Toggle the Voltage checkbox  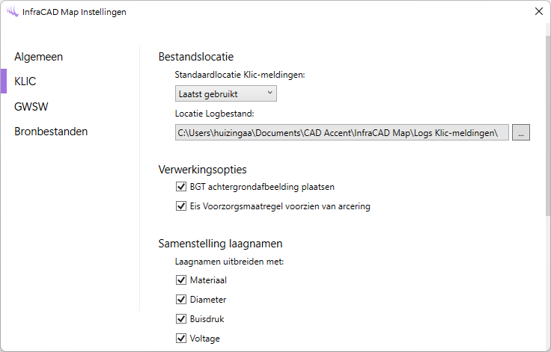click(180, 339)
